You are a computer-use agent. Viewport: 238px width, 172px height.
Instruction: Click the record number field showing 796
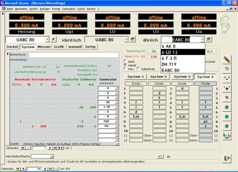click(x=35, y=169)
